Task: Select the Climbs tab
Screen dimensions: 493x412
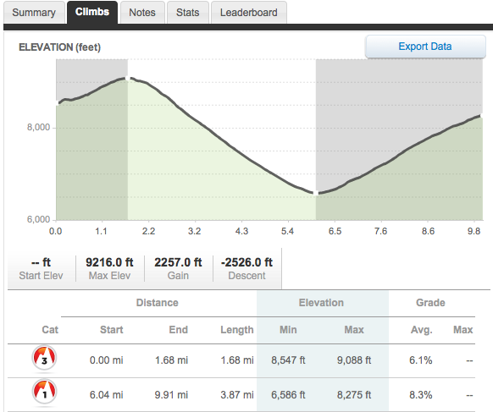Action: (x=92, y=12)
